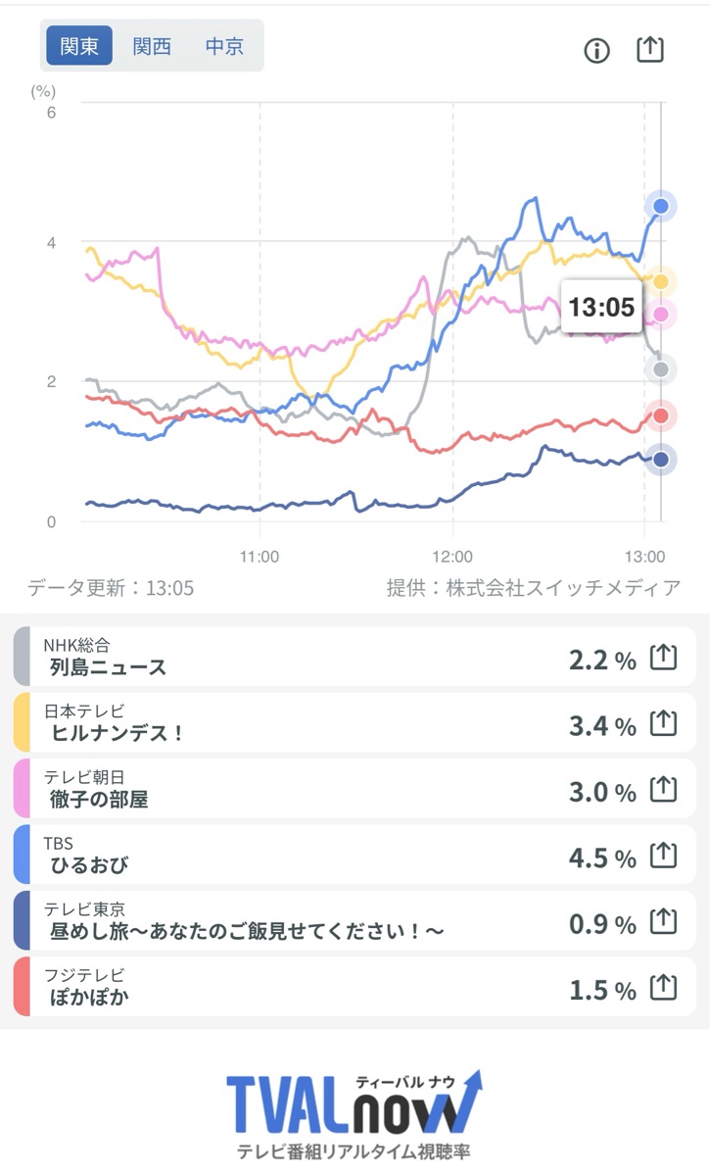Tap the share icon above the chart

tap(650, 49)
